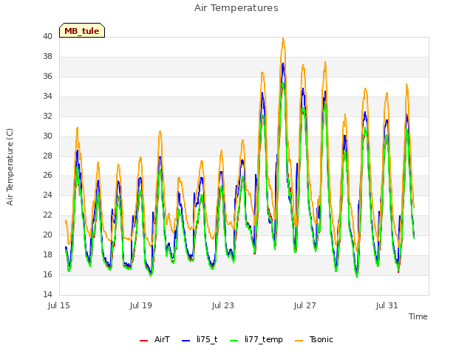Image resolution: width=473 pixels, height=354 pixels.
Task: Click the highest Tsonic peak near 40
Action: pyautogui.click(x=283, y=39)
